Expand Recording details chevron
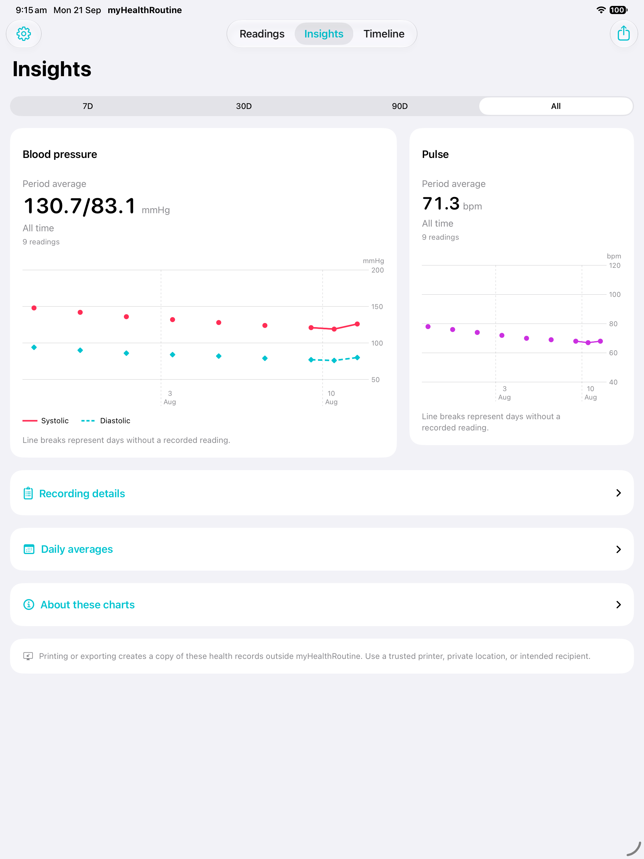Viewport: 644px width, 859px height. point(618,493)
